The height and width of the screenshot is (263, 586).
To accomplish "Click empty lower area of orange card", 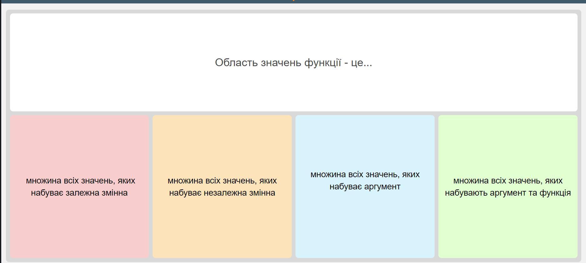I will coord(222,231).
